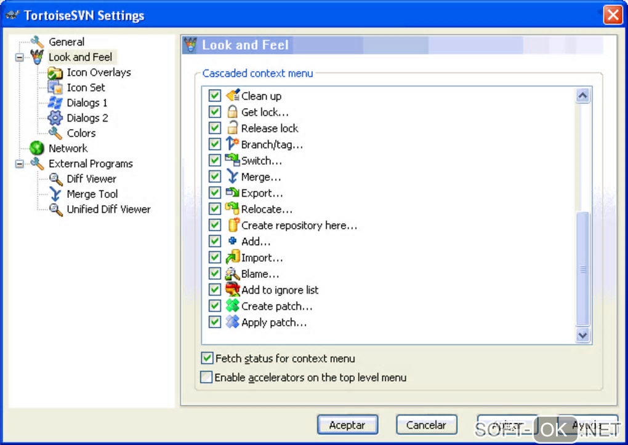The image size is (628, 445).
Task: Collapse the External Programs tree node
Action: (x=19, y=163)
